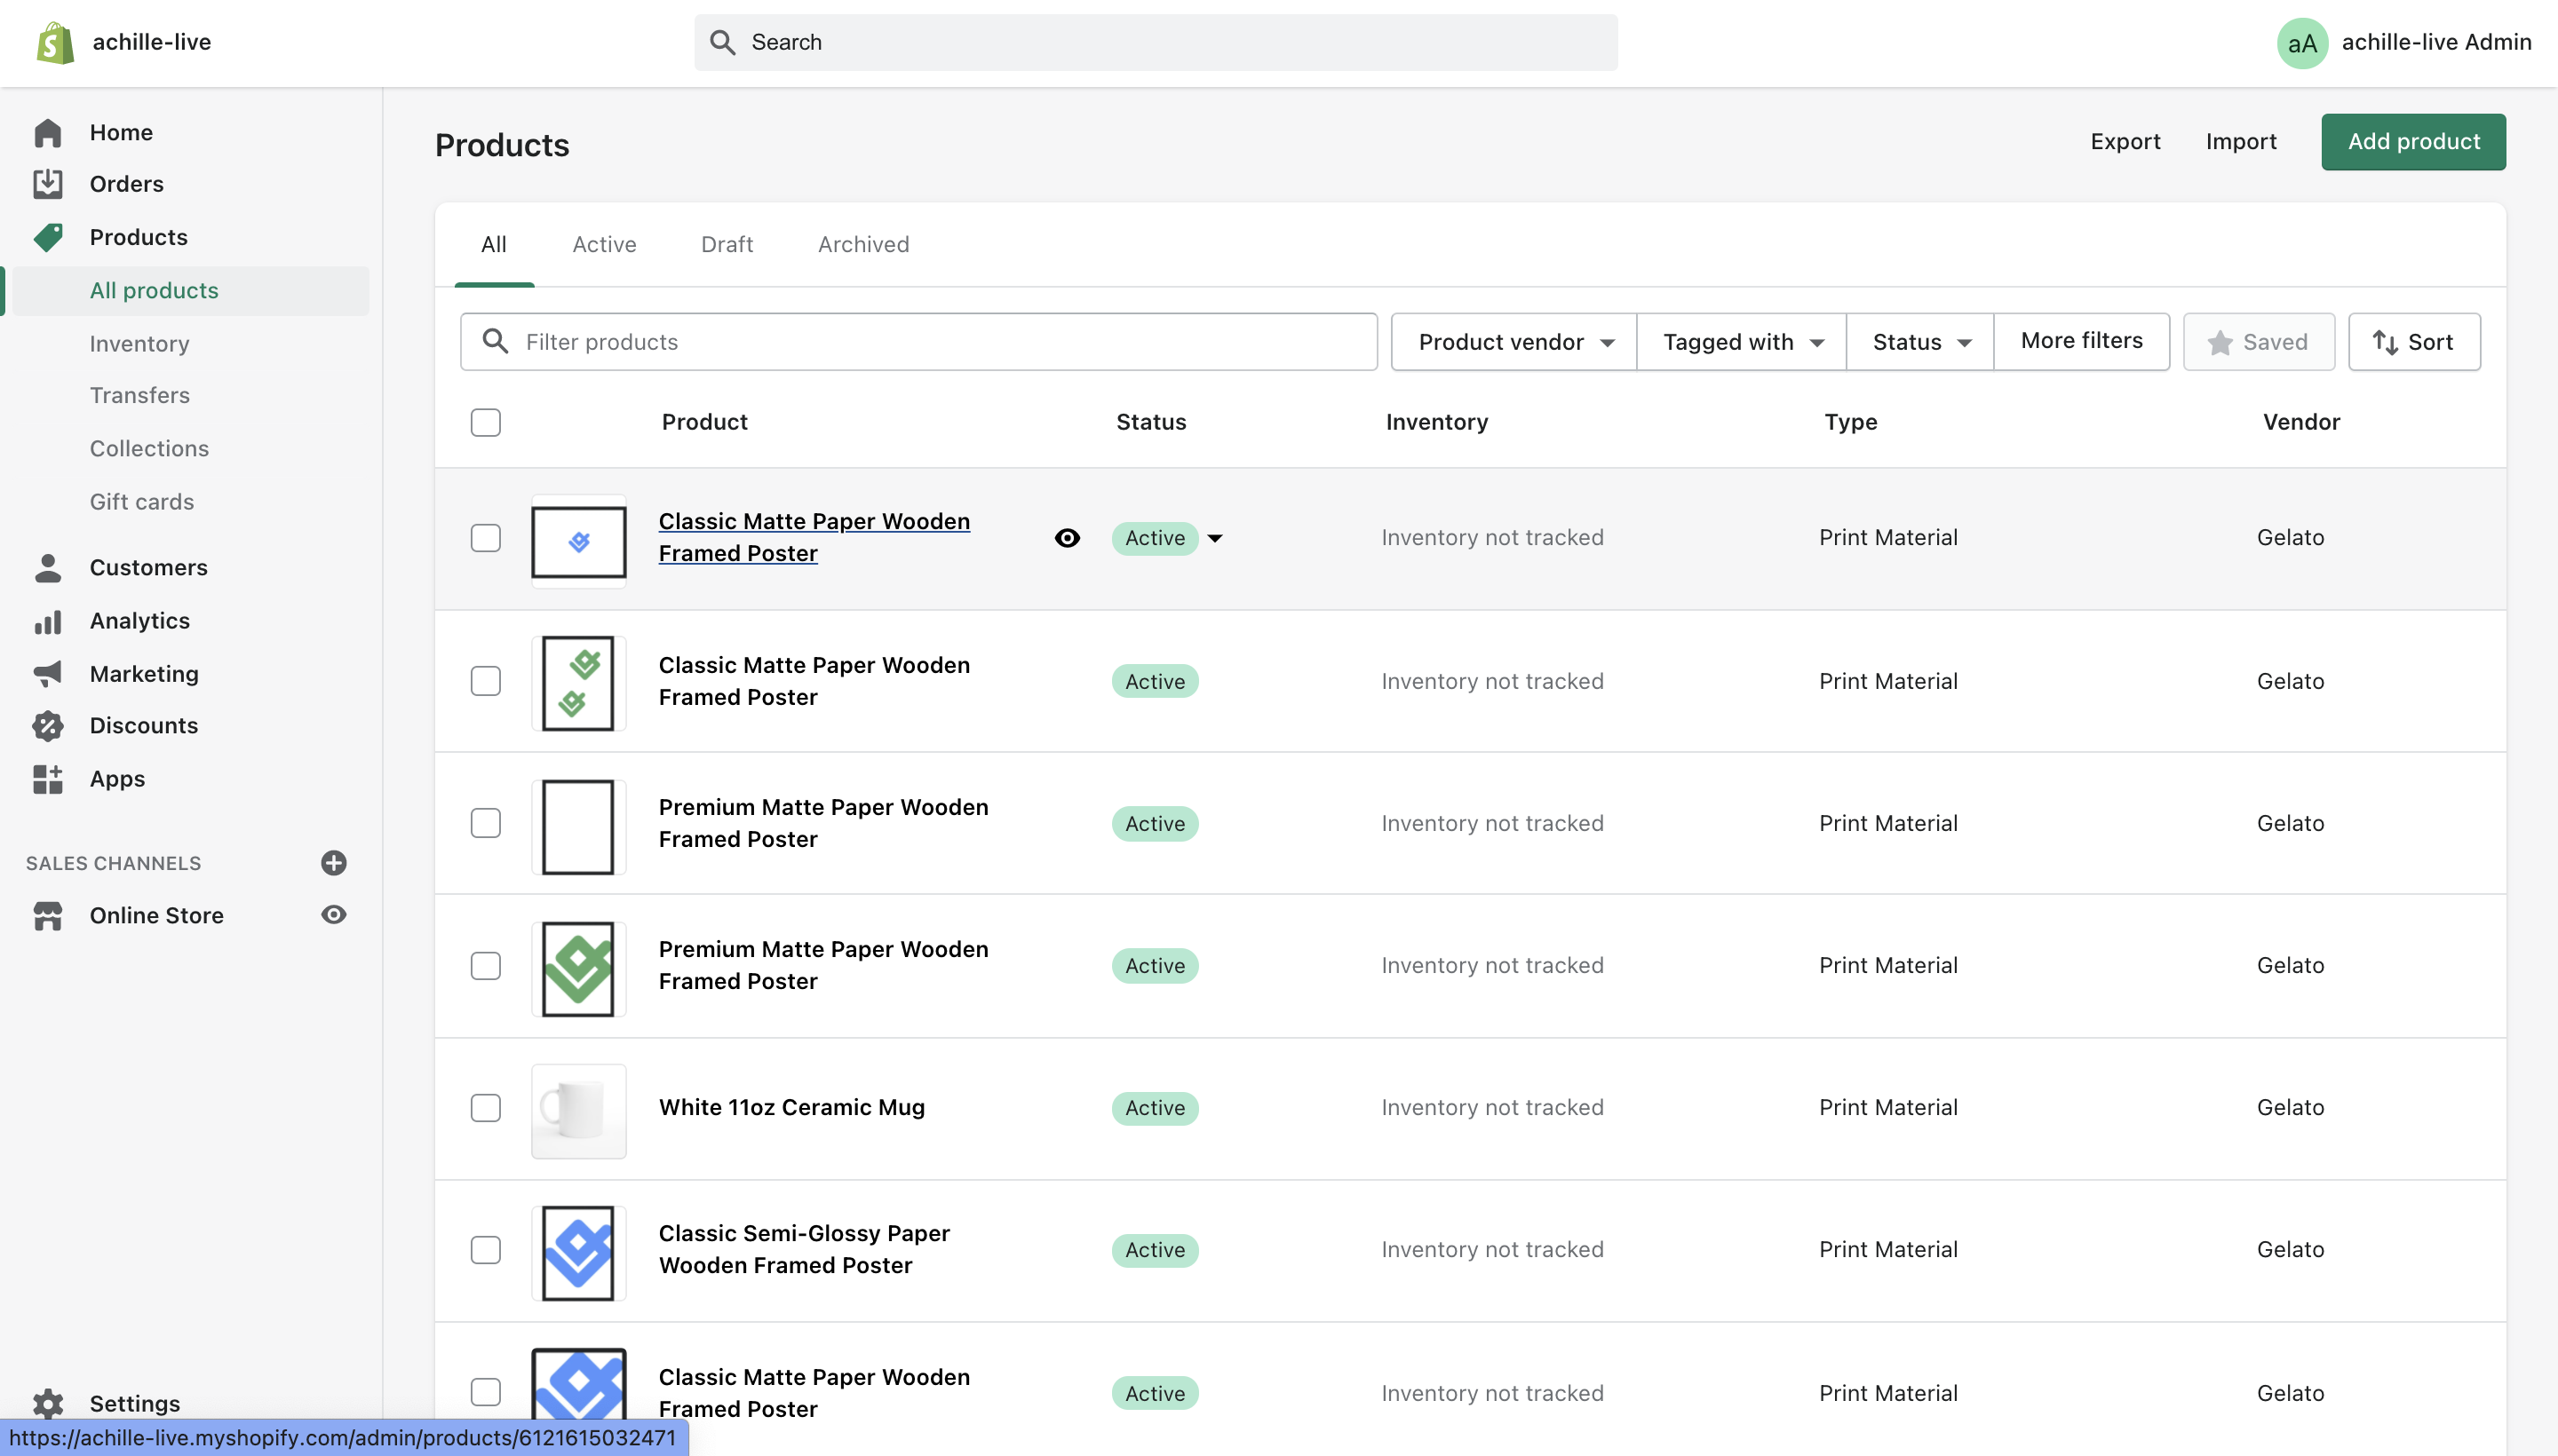The image size is (2558, 1456).
Task: Open Orders from the sidebar icon
Action: [48, 184]
